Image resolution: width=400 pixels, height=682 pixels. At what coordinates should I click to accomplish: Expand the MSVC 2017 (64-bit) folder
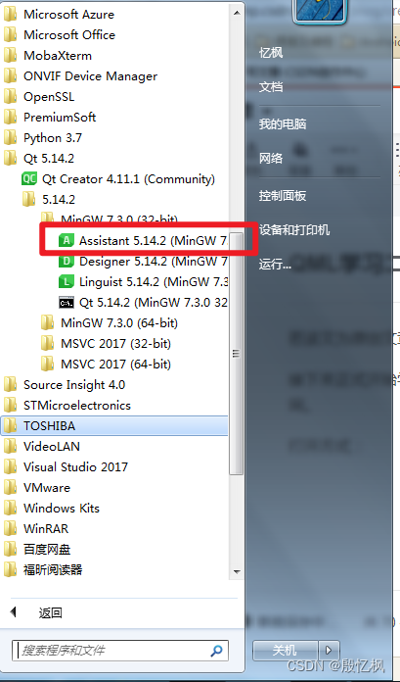point(106,365)
